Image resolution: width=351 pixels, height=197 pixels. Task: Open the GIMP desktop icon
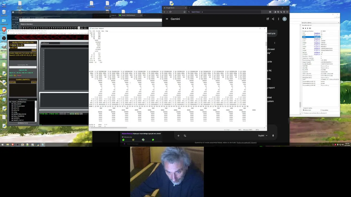4,47
